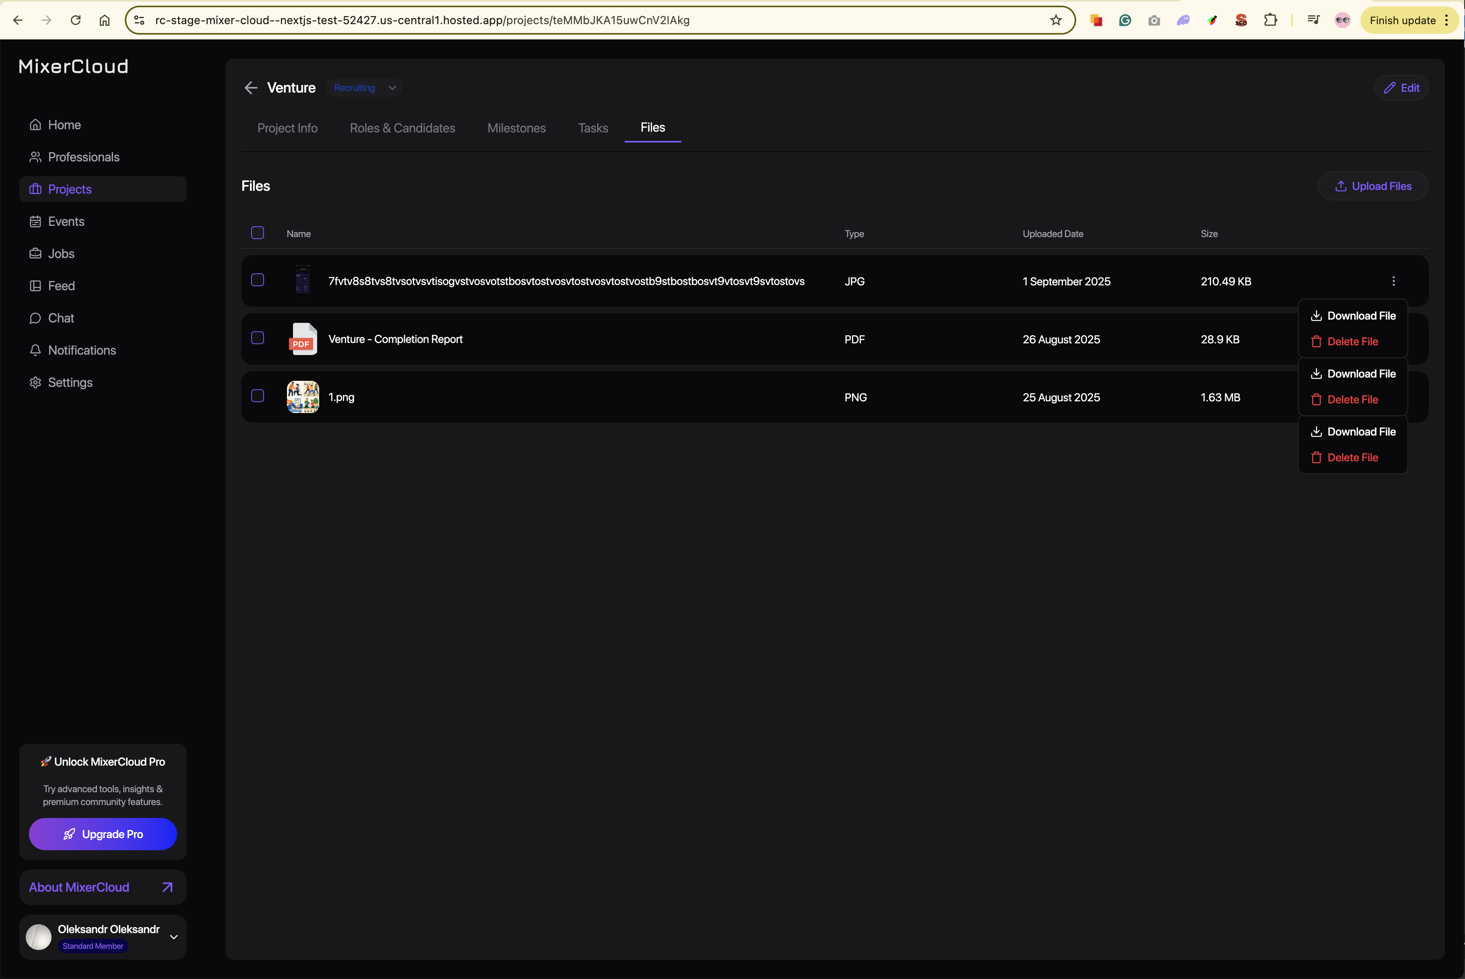This screenshot has height=979, width=1465.
Task: Click the About MixerCloud arrow icon
Action: 167,887
